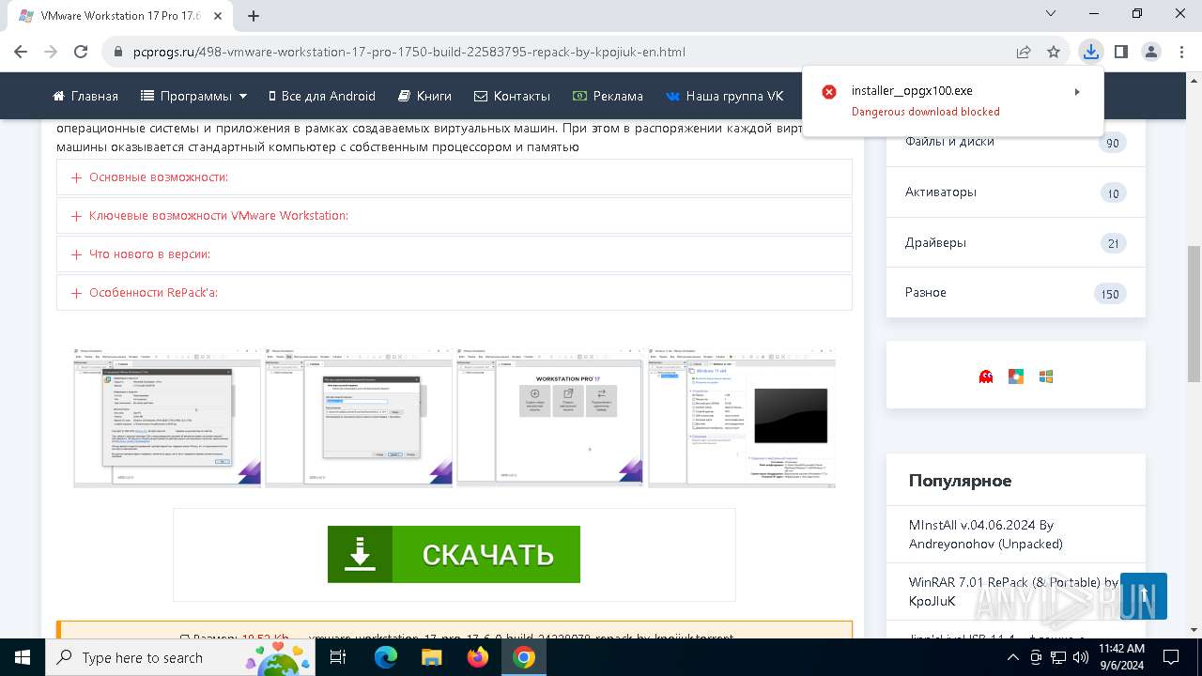Open first VMware screenshot thumbnail
Image resolution: width=1202 pixels, height=676 pixels.
(x=167, y=417)
